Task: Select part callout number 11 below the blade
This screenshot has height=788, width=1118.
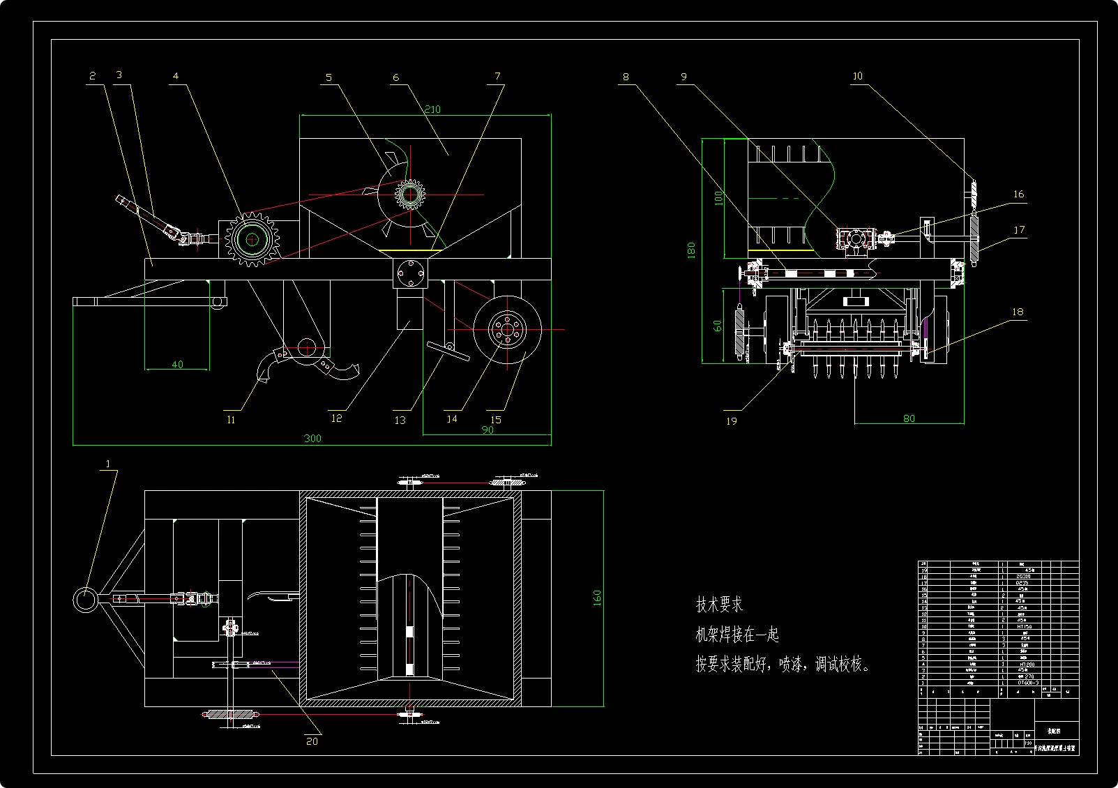Action: coord(231,420)
